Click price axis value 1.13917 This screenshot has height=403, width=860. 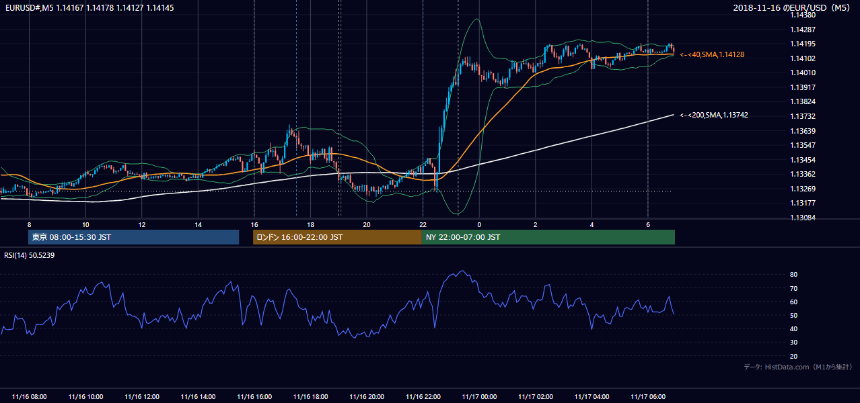point(803,87)
